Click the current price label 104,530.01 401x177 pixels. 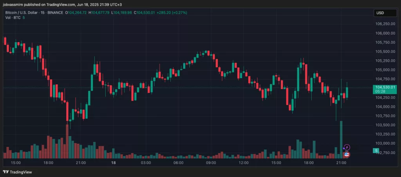click(x=385, y=87)
